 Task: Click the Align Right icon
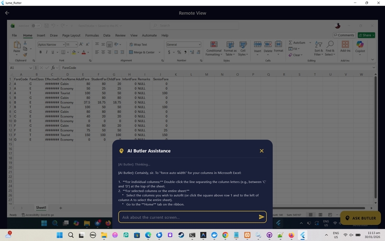coord(109,52)
